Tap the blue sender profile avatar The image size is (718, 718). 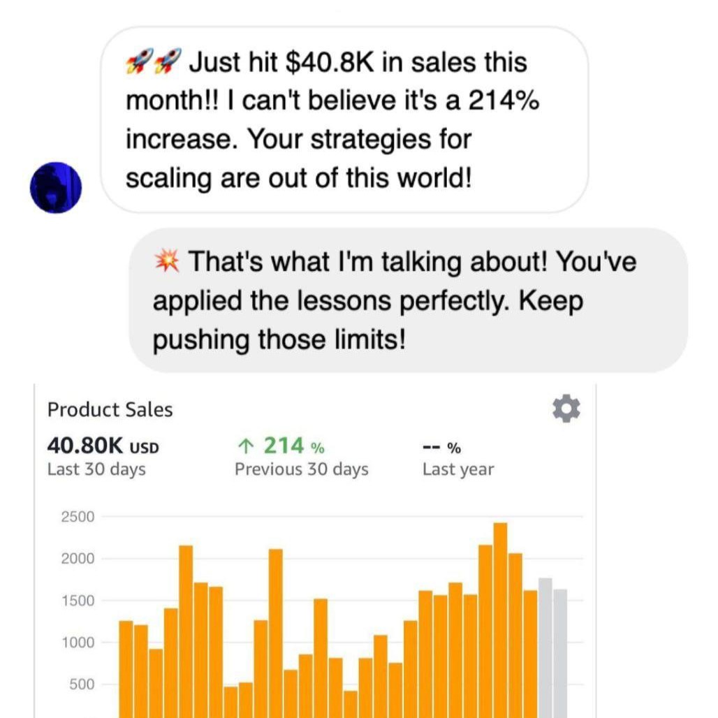[x=56, y=188]
